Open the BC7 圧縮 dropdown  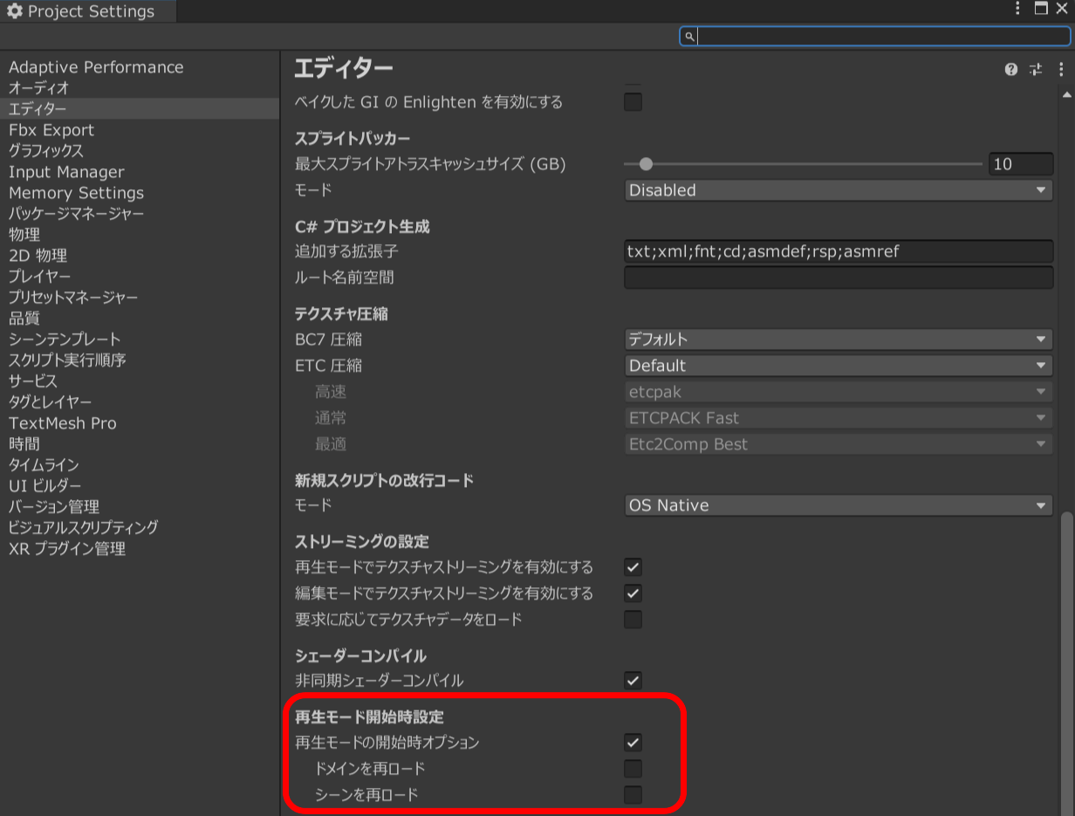click(838, 339)
